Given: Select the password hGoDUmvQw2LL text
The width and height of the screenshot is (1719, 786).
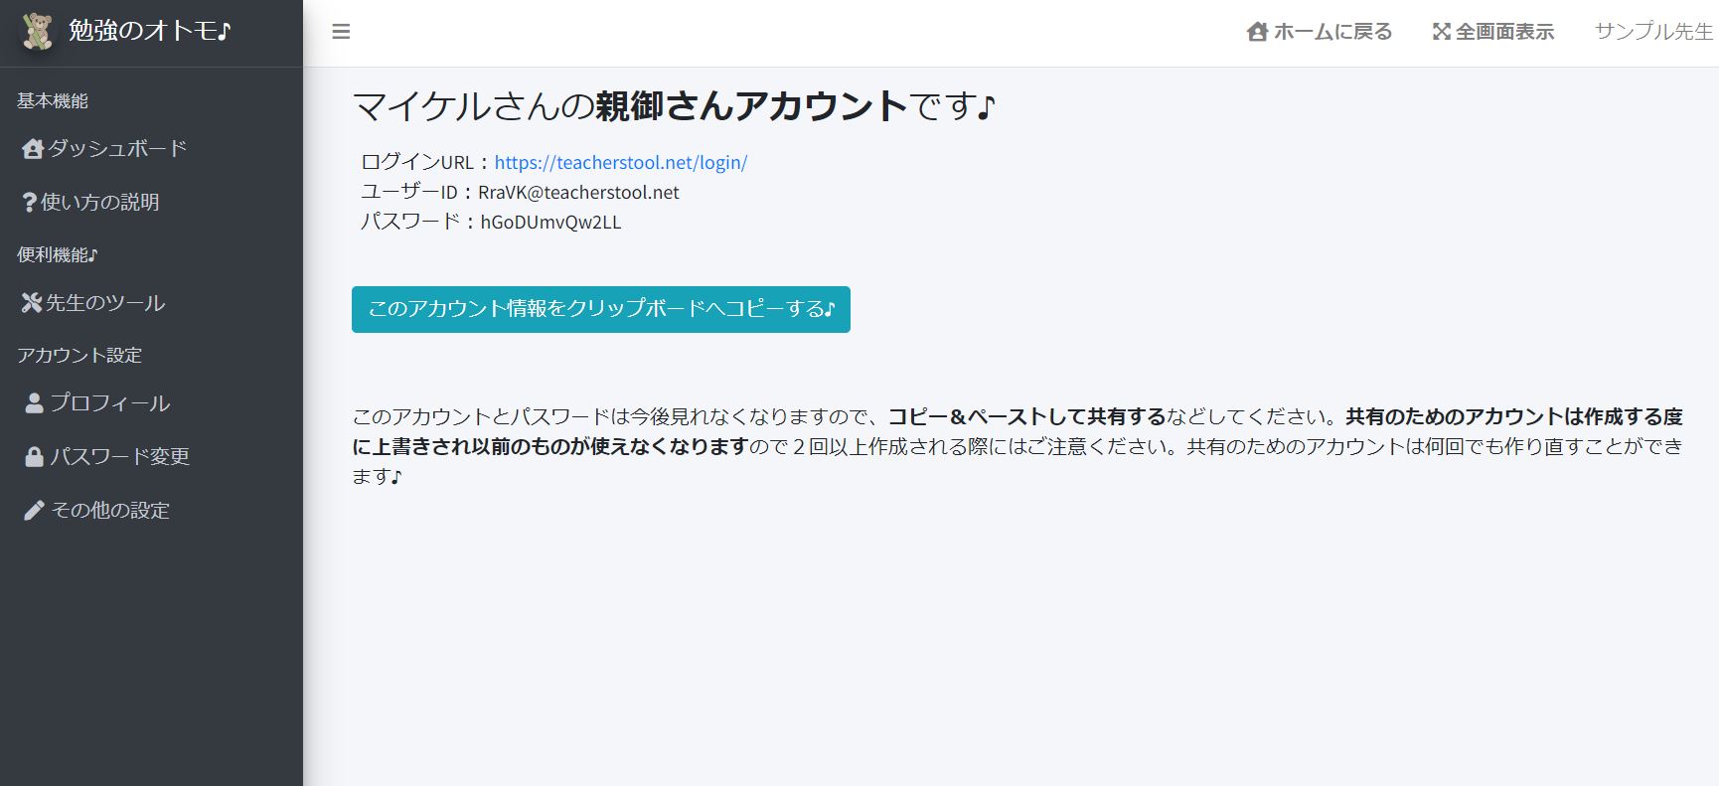Looking at the screenshot, I should pos(550,223).
